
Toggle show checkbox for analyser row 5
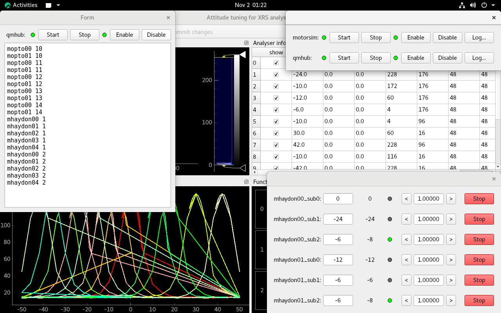pyautogui.click(x=276, y=121)
